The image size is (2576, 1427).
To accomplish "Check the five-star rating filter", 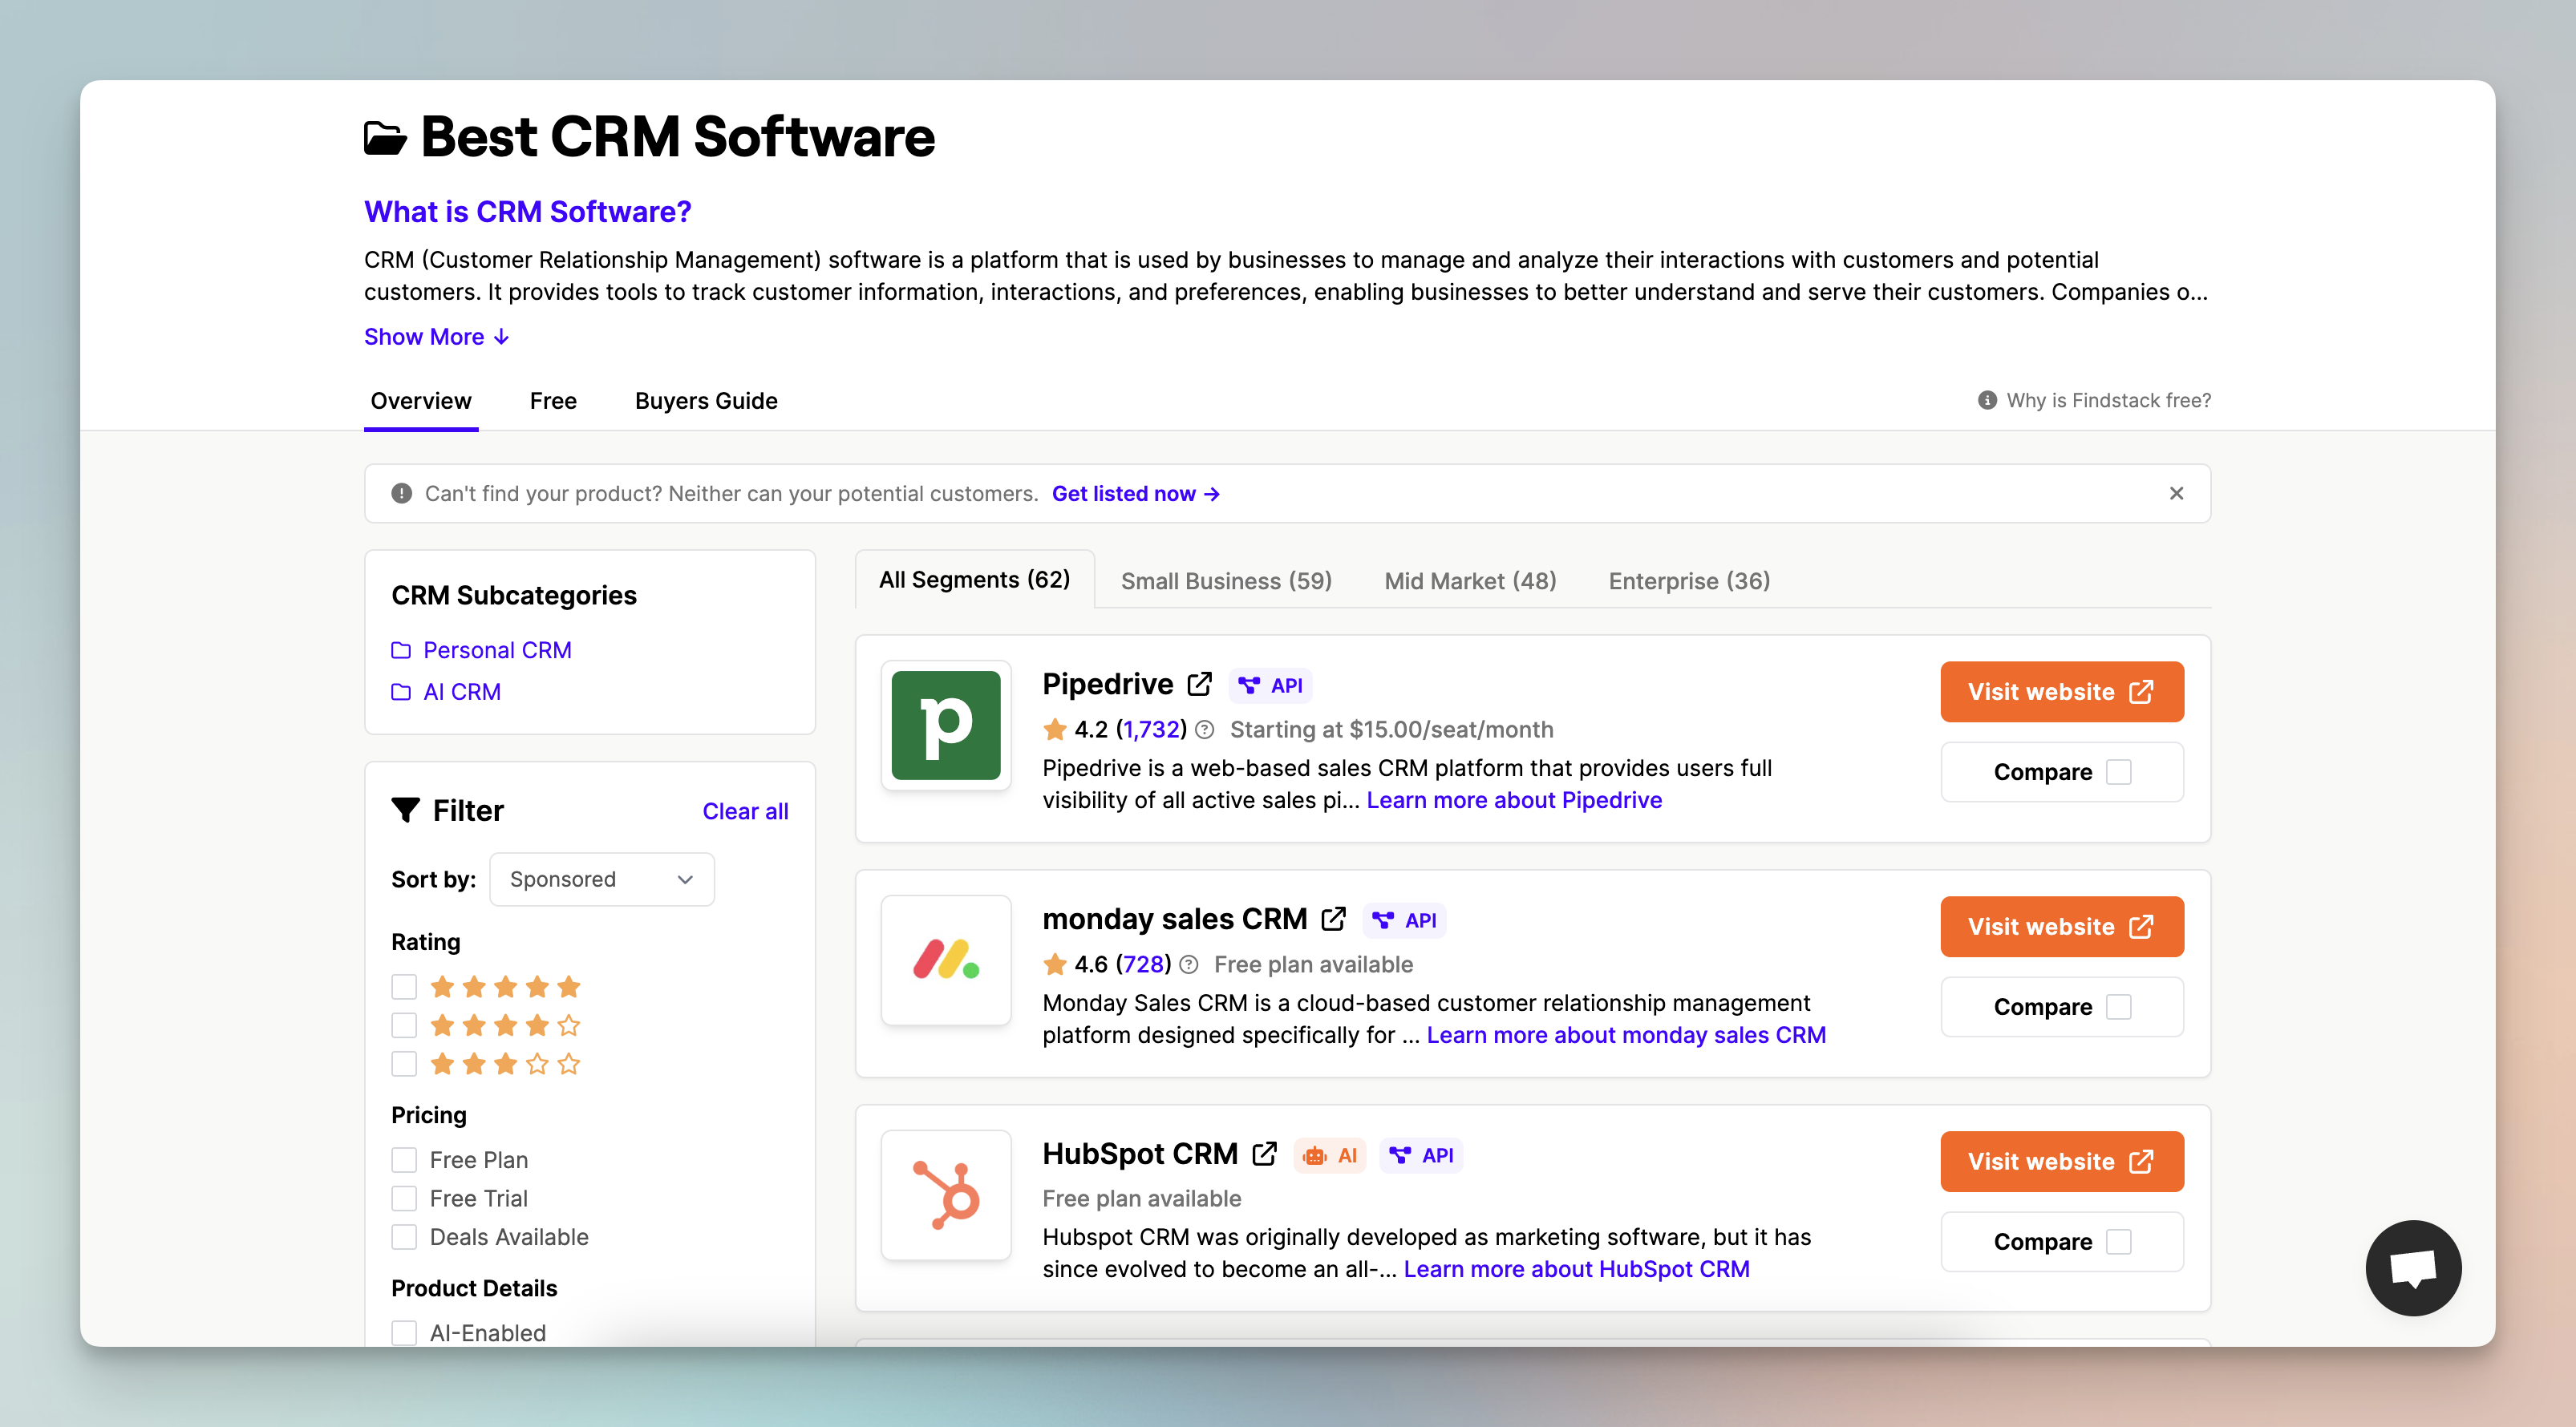I will pyautogui.click(x=404, y=986).
